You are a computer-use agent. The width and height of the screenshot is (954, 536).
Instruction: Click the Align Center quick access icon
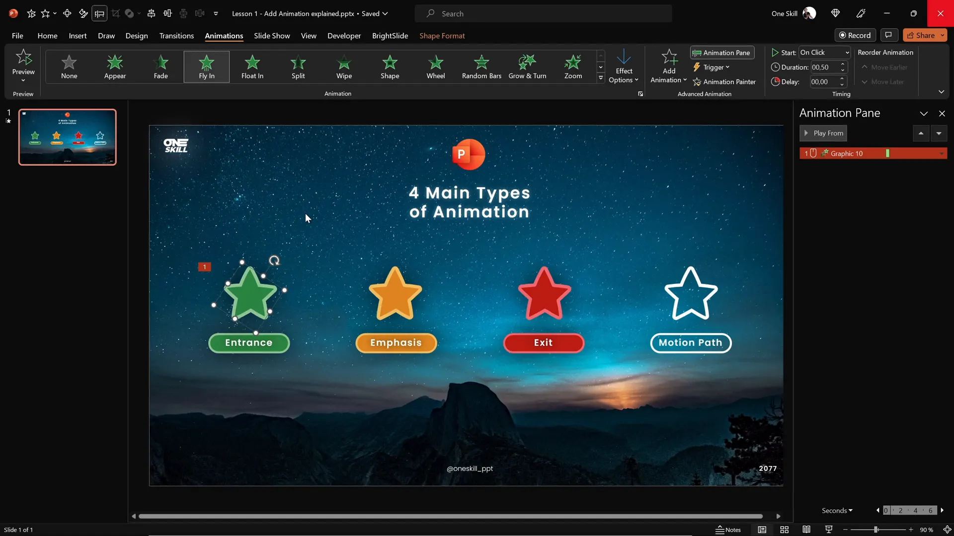152,13
